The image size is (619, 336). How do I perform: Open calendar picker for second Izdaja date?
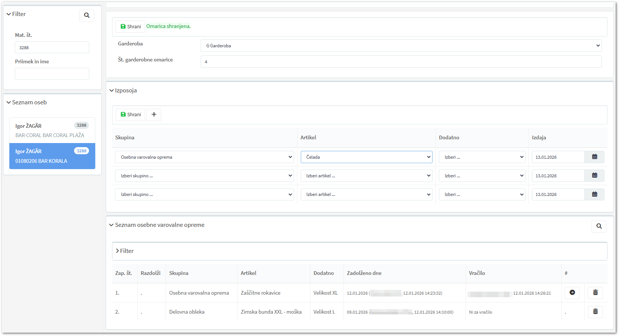(x=594, y=176)
